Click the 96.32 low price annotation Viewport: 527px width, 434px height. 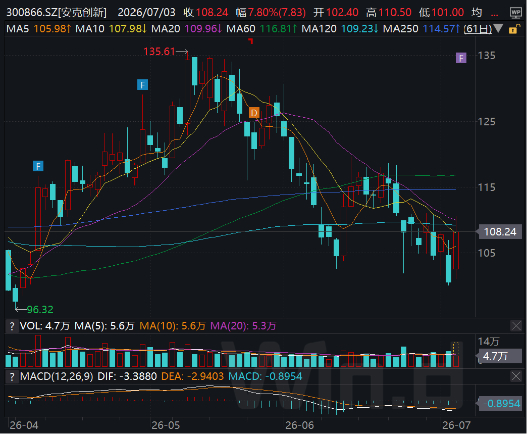[40, 310]
